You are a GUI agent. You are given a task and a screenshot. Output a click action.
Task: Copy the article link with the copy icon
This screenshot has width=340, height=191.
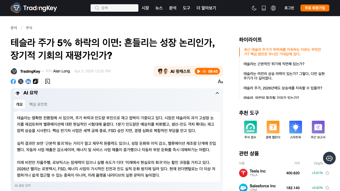pos(36,81)
